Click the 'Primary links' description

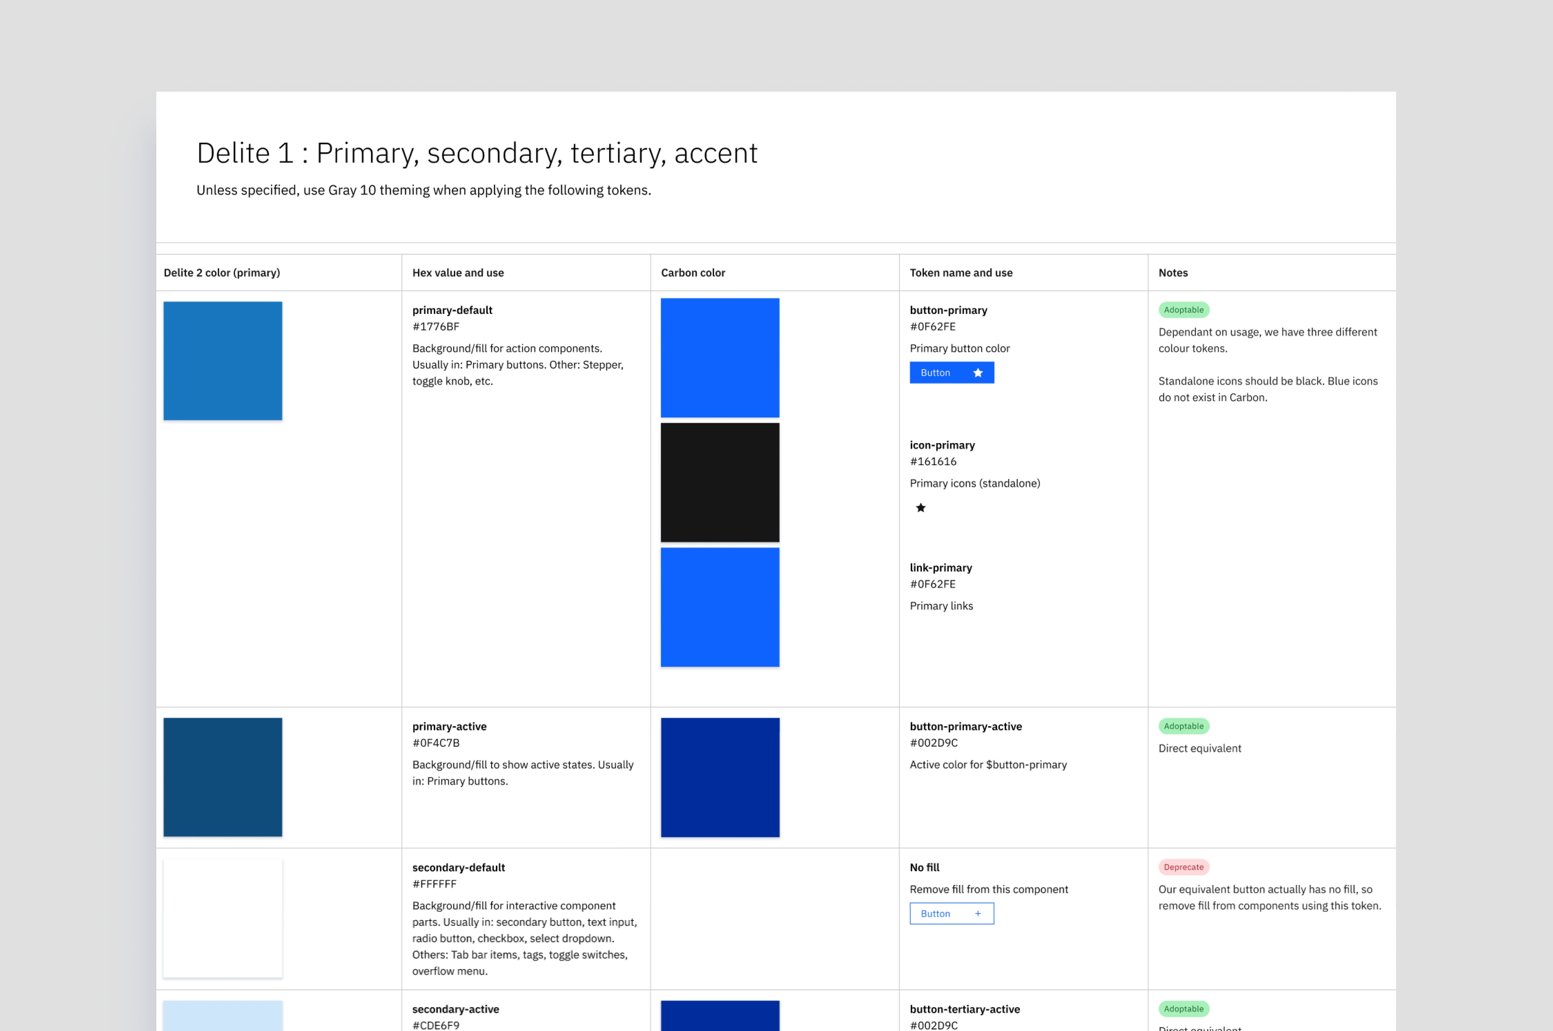point(941,606)
